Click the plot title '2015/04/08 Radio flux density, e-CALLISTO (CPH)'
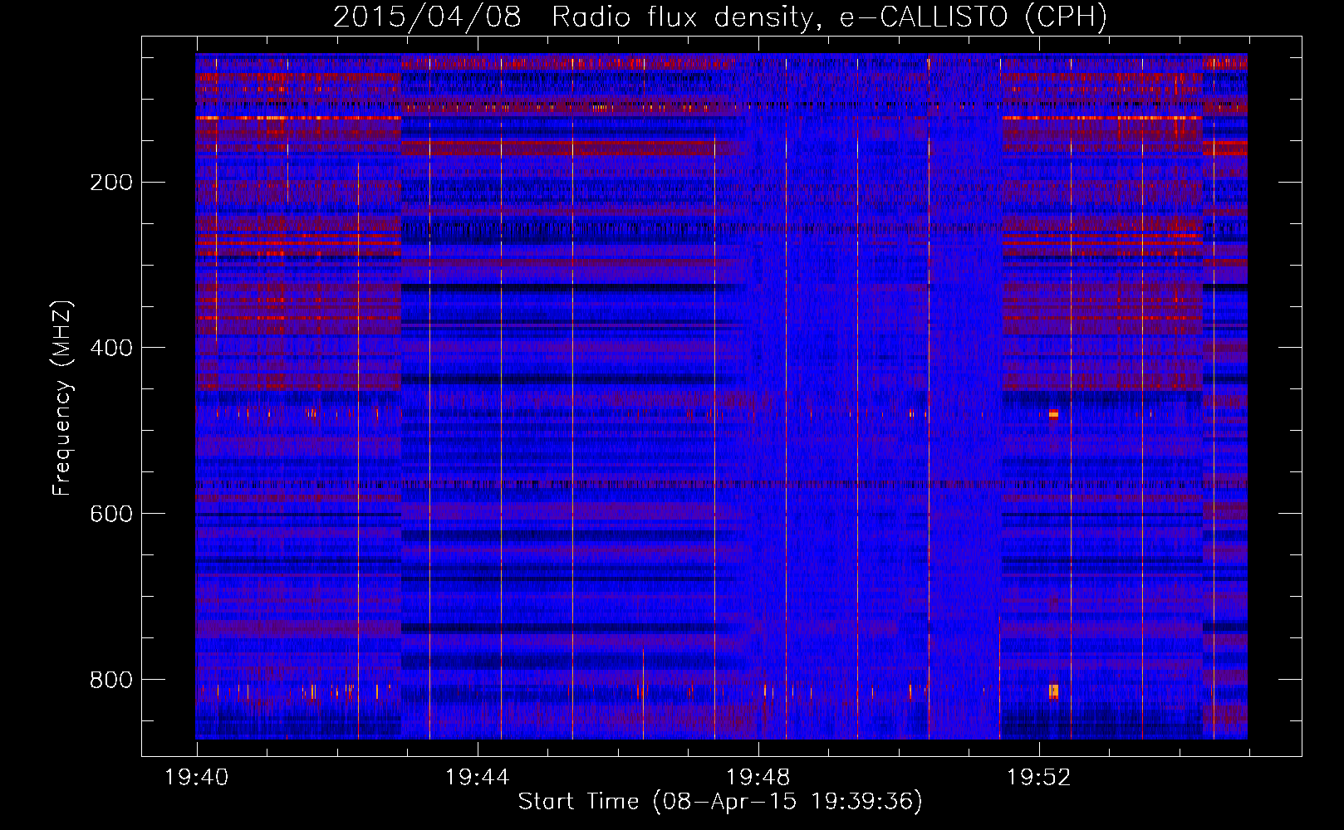The height and width of the screenshot is (830, 1344). 720,17
